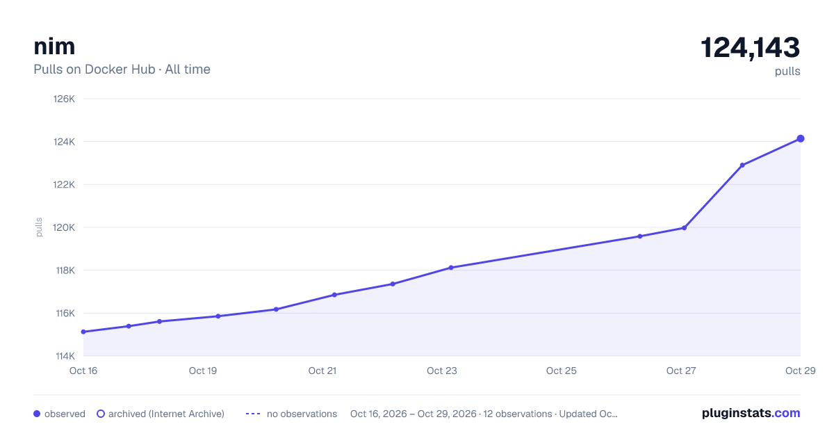
Task: Click 'Pulls on Docker Hub · All time' subtitle
Action: click(x=122, y=70)
